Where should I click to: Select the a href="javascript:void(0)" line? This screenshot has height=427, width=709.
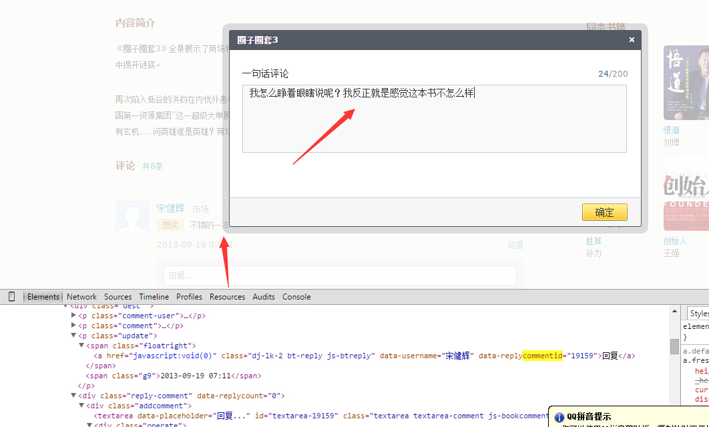click(x=365, y=356)
